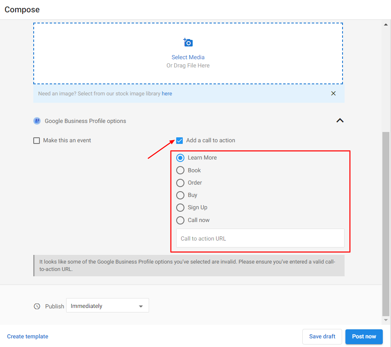Uncheck Add a call to action

pyautogui.click(x=179, y=141)
